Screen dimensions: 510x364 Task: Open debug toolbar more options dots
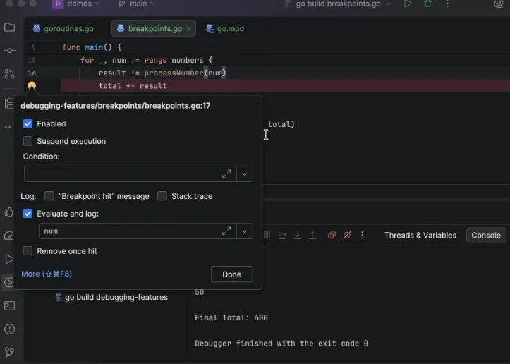362,235
